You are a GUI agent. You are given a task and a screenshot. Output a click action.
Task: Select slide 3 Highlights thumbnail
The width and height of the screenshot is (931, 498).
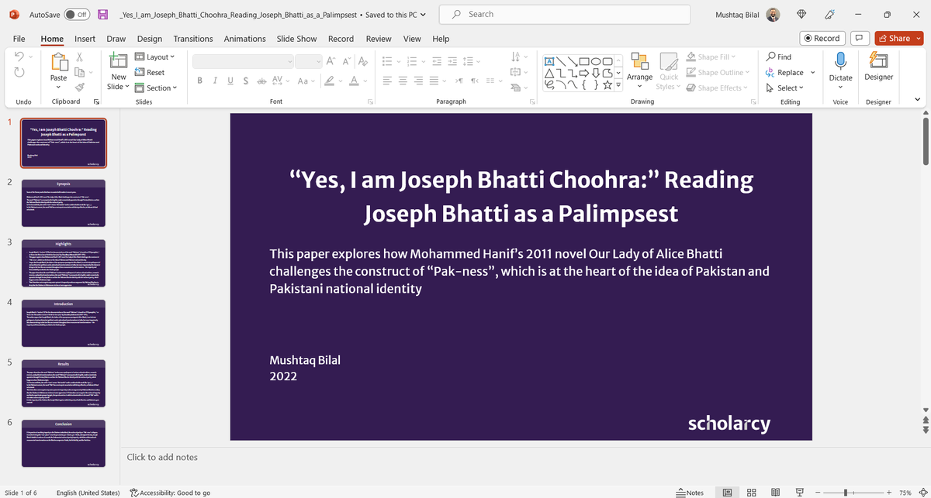tap(64, 264)
